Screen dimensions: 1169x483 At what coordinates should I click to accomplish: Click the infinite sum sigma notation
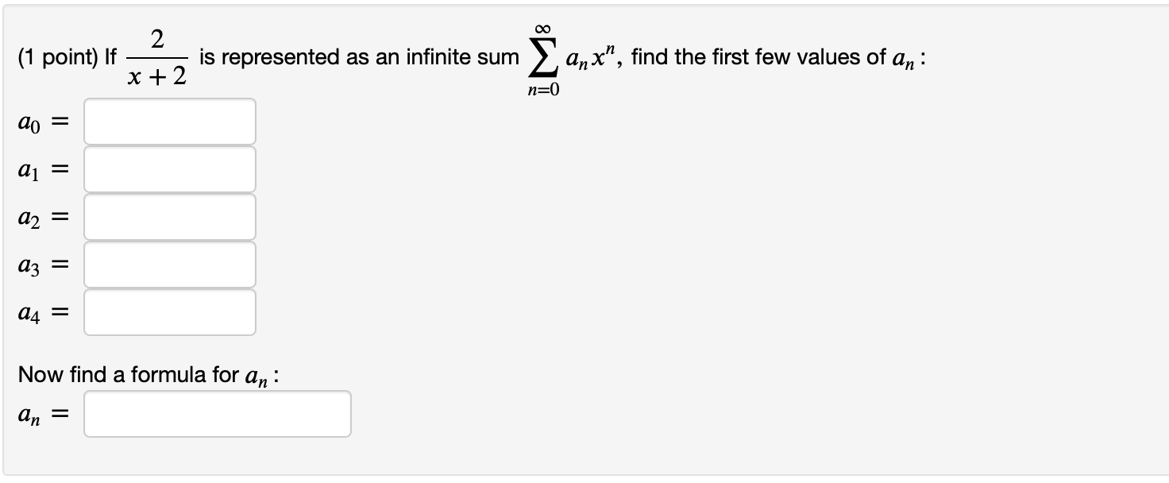tap(543, 56)
